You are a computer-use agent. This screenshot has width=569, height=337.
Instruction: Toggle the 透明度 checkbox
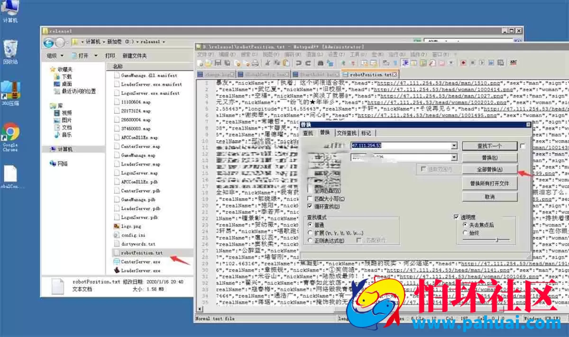tap(457, 217)
